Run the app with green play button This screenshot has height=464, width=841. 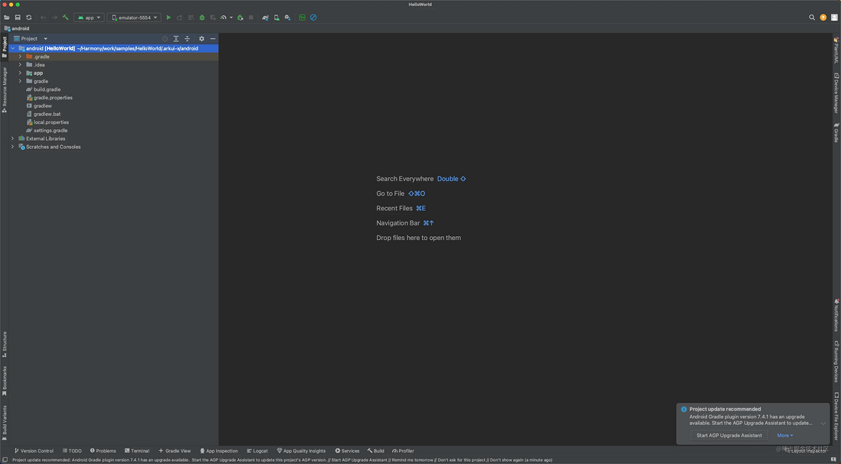(x=169, y=18)
